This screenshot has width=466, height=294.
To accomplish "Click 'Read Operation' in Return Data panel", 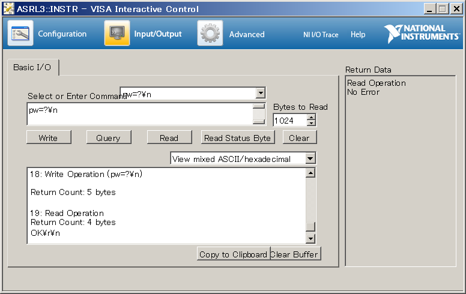I will click(377, 83).
